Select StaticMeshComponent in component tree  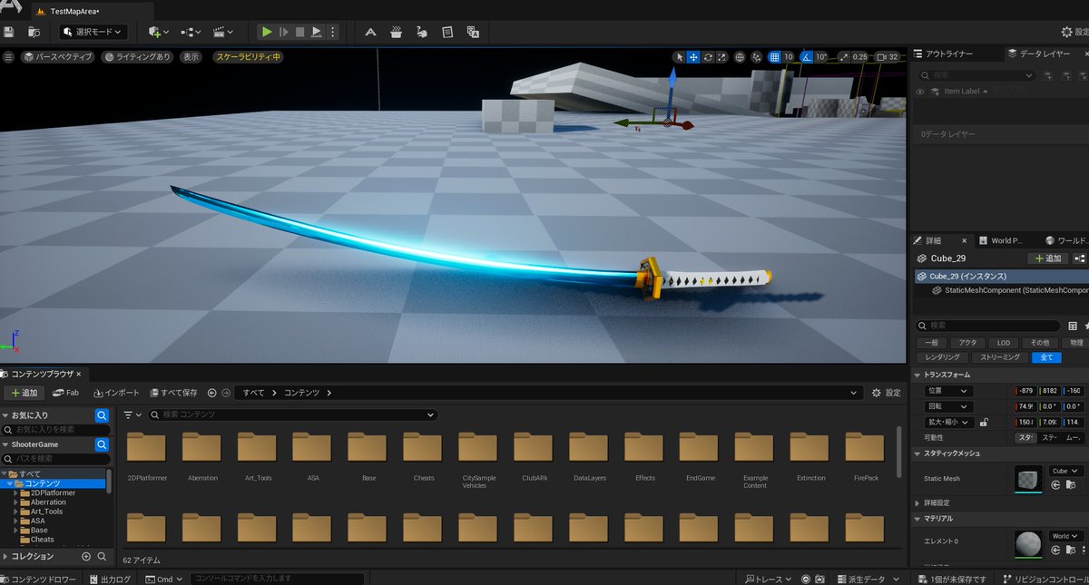click(x=1010, y=290)
